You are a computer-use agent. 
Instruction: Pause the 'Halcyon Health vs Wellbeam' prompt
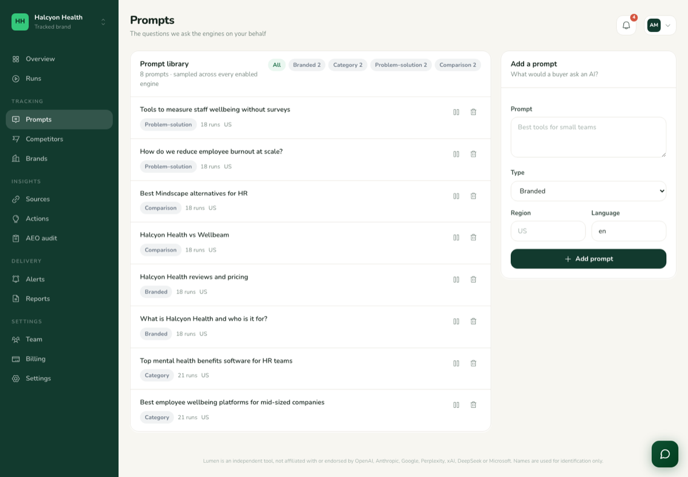pyautogui.click(x=456, y=238)
